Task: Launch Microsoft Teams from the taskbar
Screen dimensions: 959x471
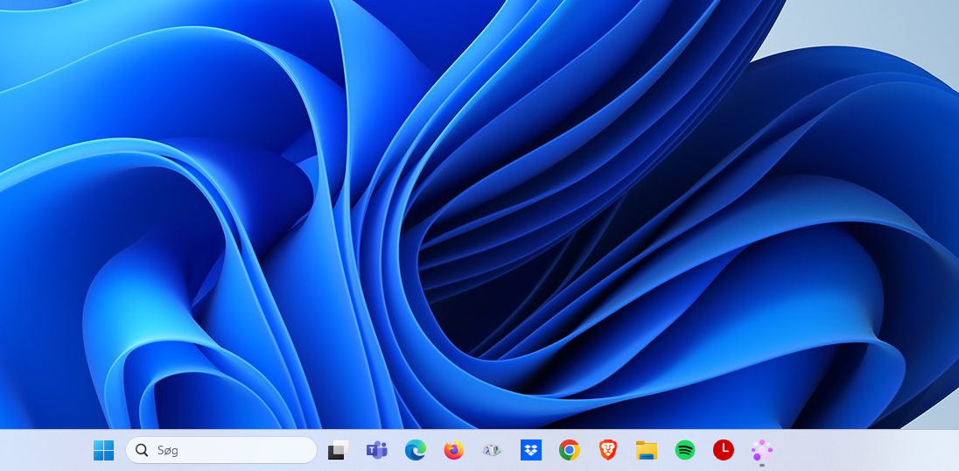Action: (x=376, y=450)
